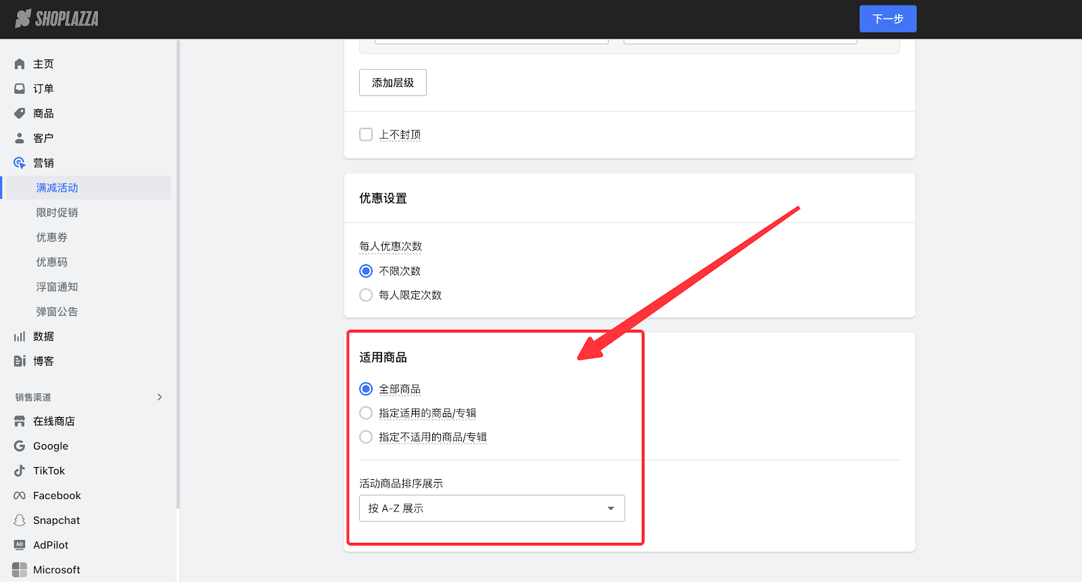This screenshot has height=584, width=1082.
Task: Click the Snapchat ghost icon
Action: tap(20, 520)
